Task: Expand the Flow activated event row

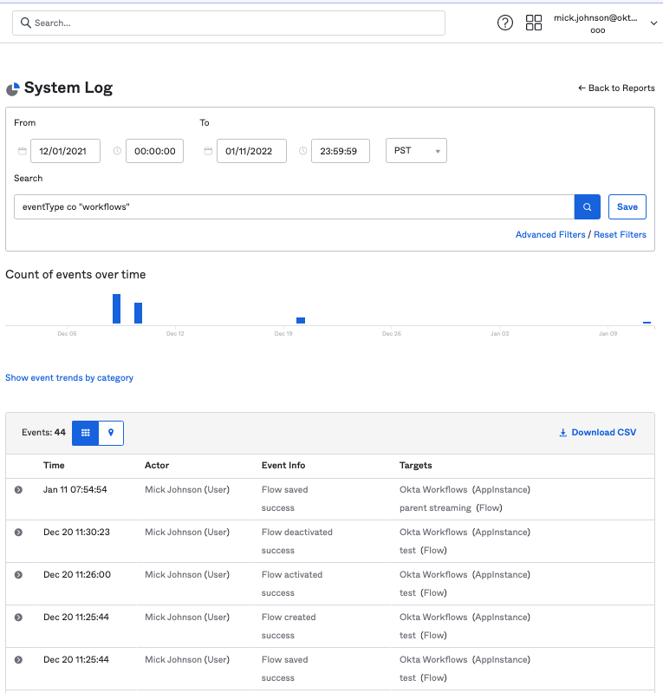Action: pyautogui.click(x=18, y=575)
